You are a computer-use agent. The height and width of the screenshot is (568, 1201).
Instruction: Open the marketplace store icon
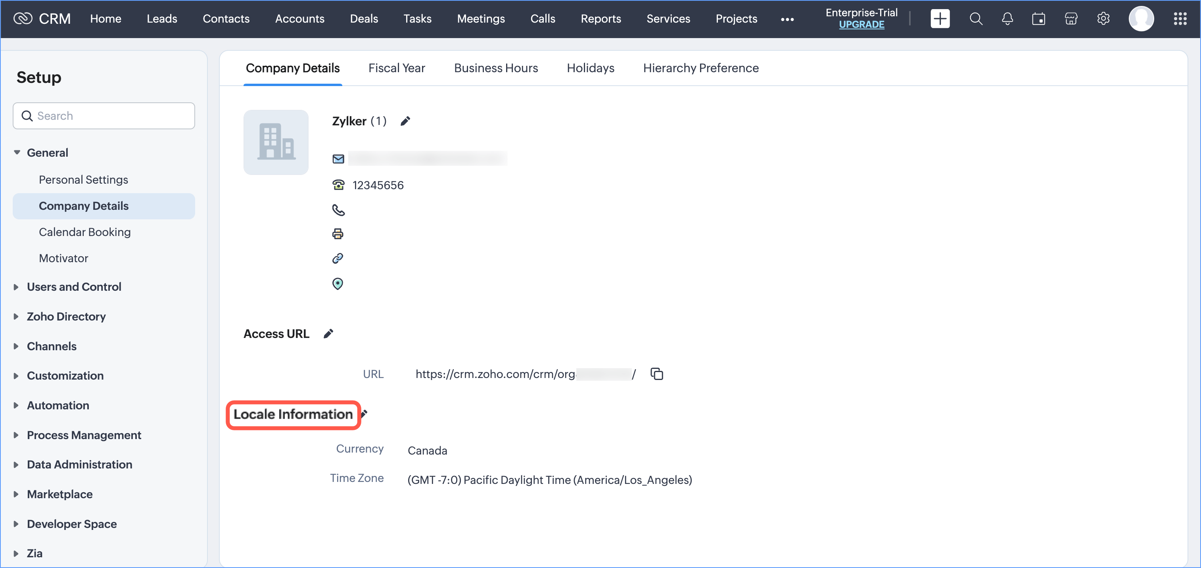click(1071, 19)
